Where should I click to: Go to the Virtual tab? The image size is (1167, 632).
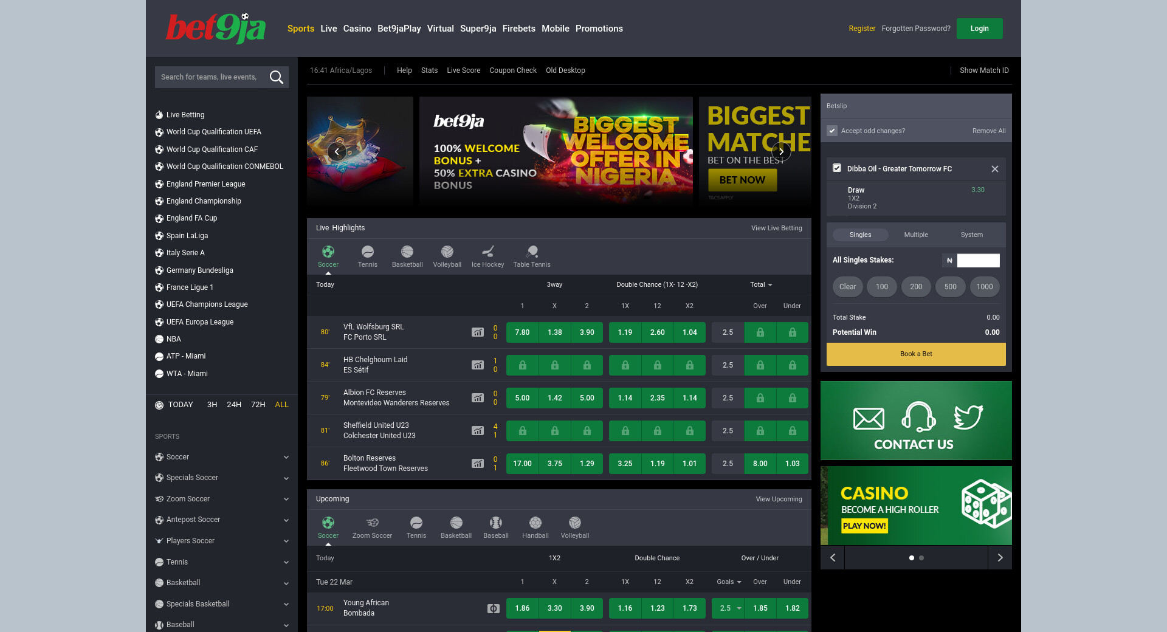(440, 29)
